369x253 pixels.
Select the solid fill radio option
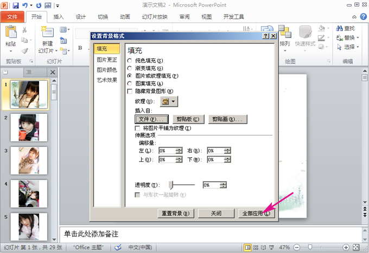[x=129, y=61]
